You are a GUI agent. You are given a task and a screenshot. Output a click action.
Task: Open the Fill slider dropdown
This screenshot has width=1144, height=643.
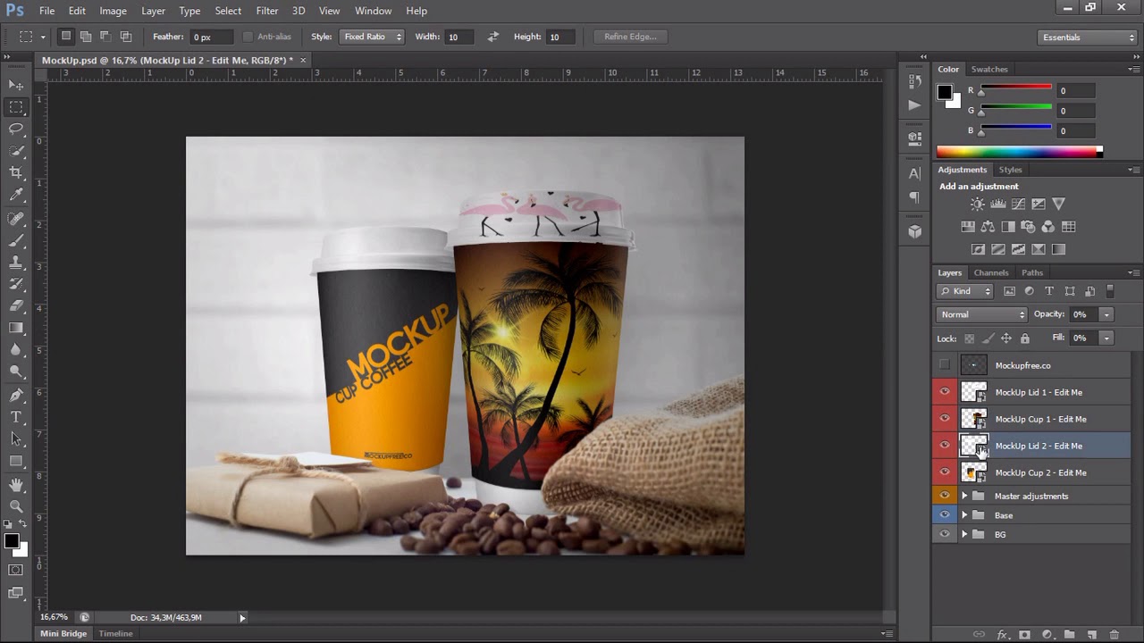click(x=1106, y=338)
